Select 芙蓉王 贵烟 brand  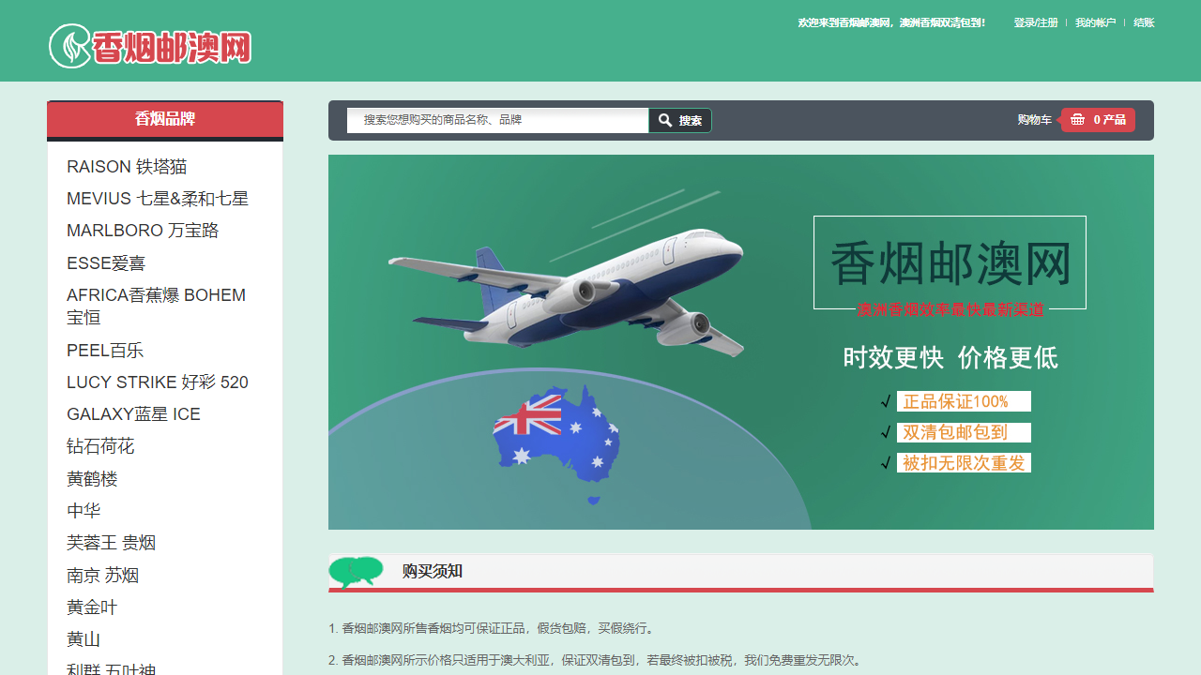coord(111,543)
